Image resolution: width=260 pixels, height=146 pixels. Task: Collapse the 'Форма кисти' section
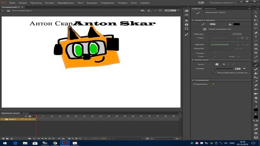point(193,60)
